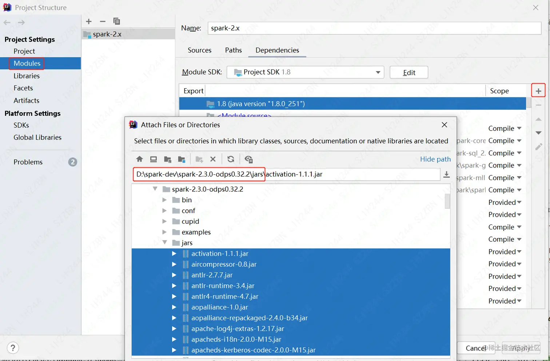
Task: Open Facets settings section
Action: 23,88
